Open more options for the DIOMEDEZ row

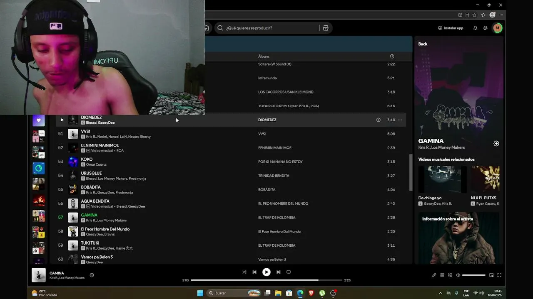pos(400,120)
